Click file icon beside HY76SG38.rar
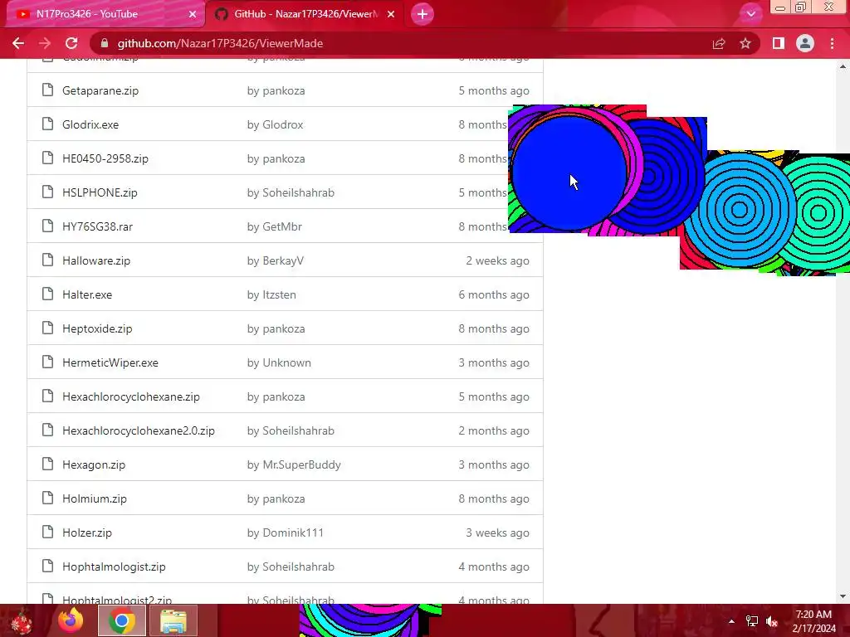 (x=47, y=226)
